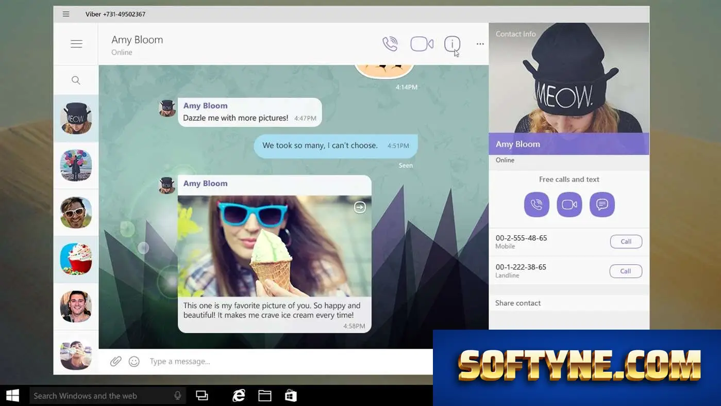
Task: Open the emoji sticker picker
Action: pos(134,362)
